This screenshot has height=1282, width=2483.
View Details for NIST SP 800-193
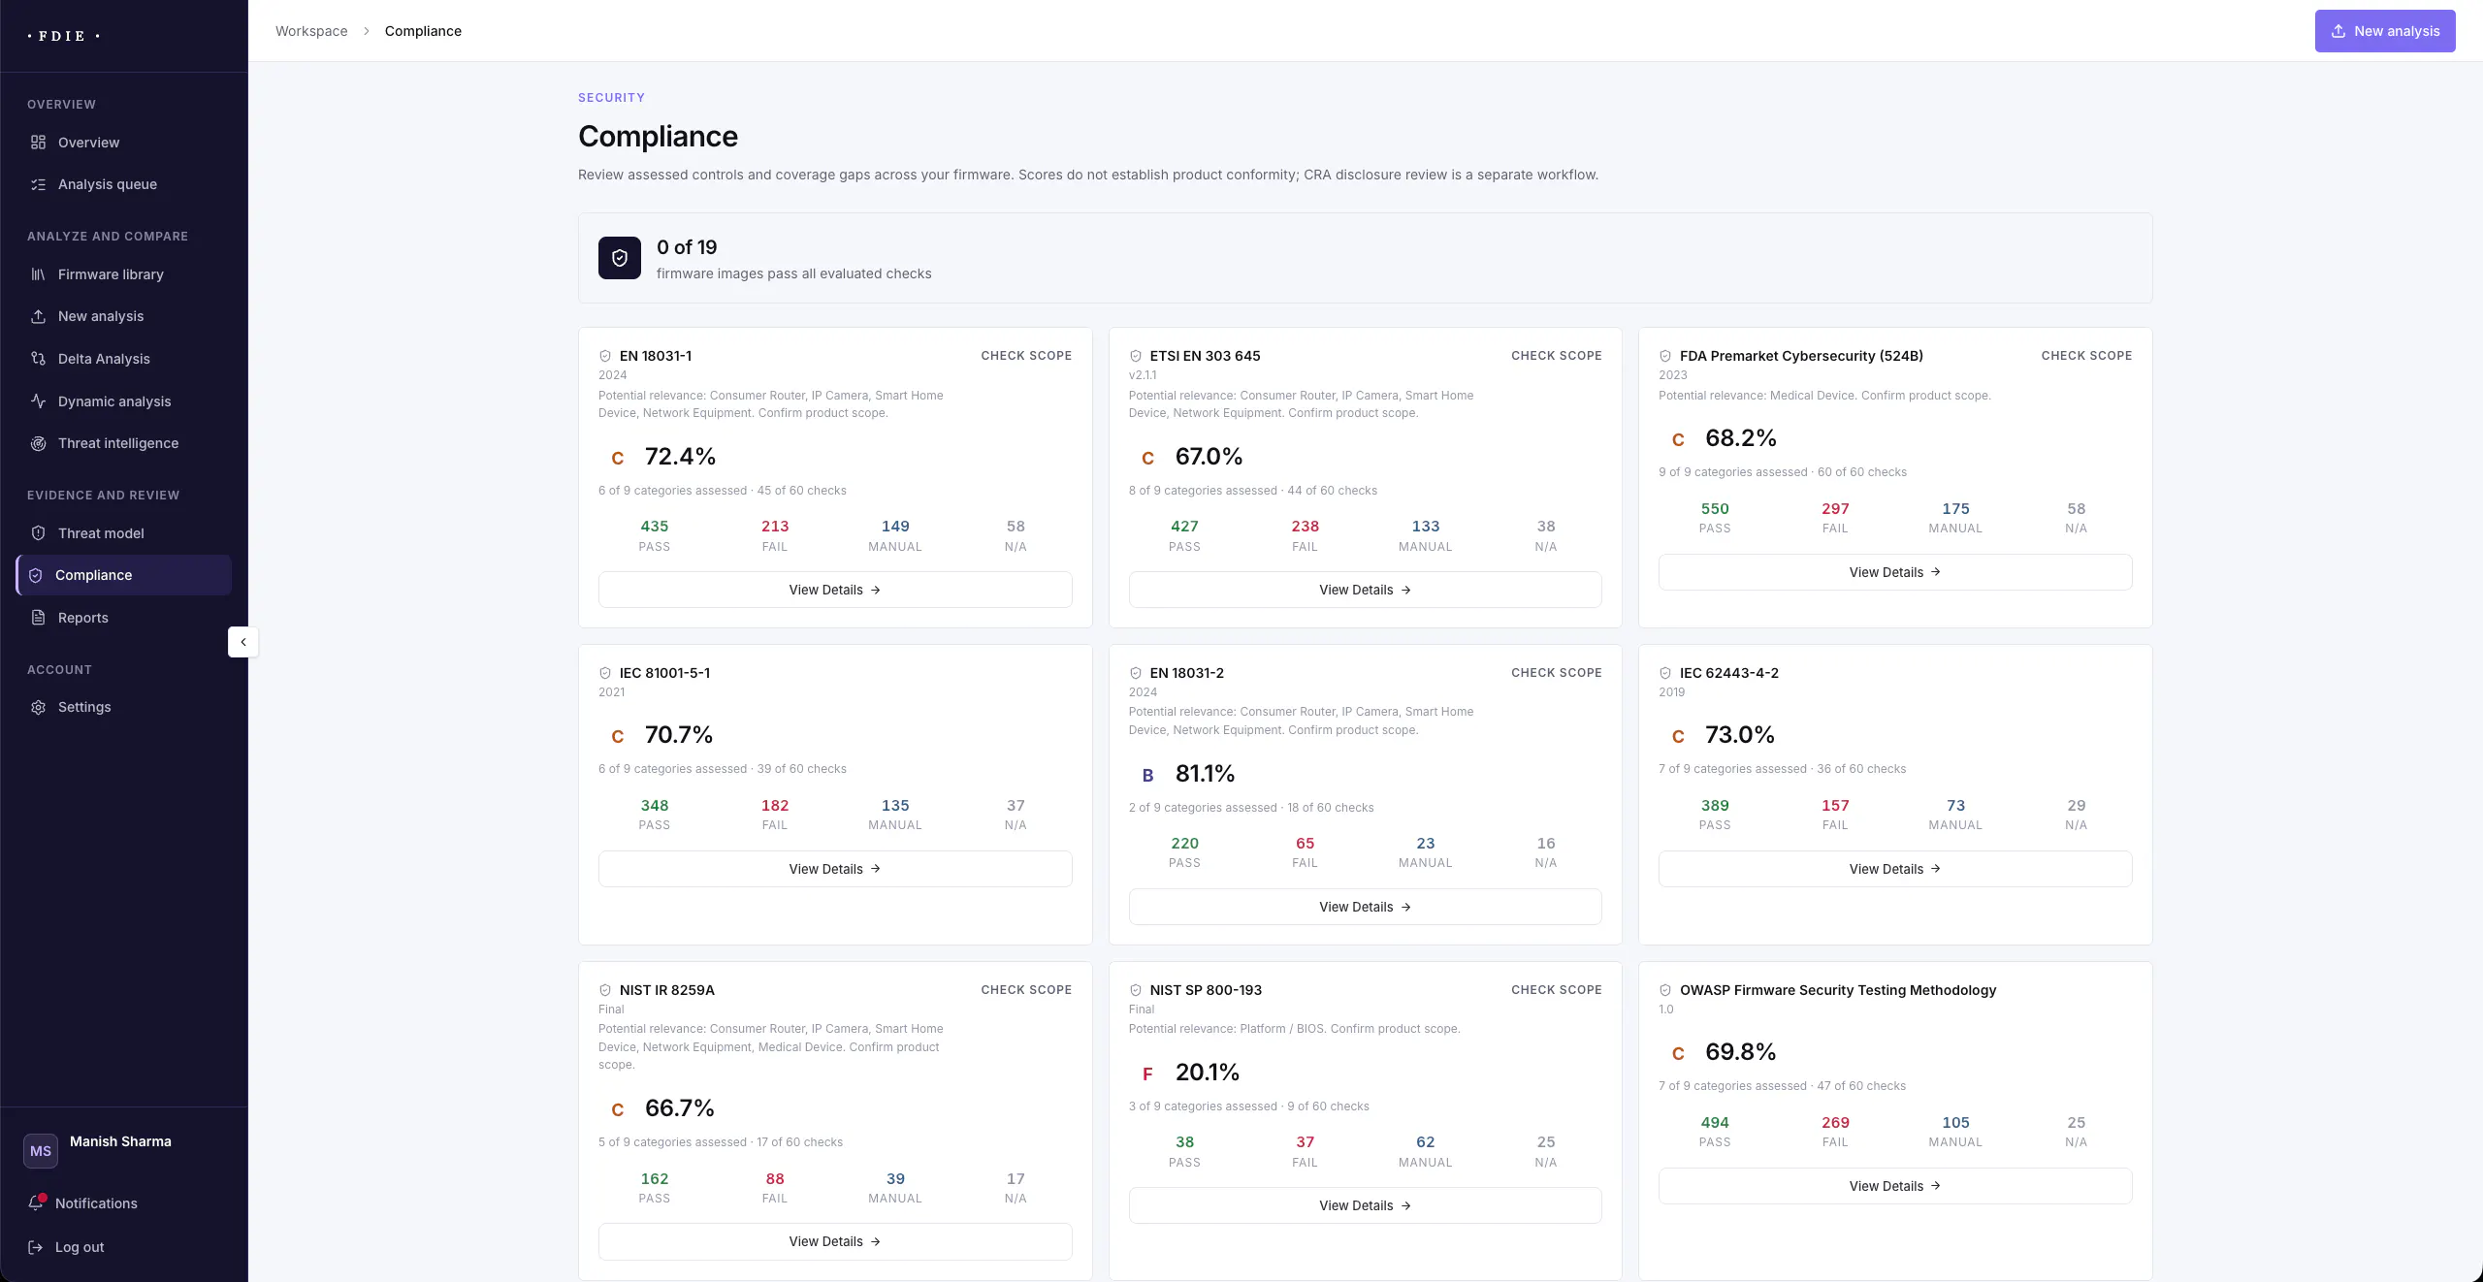coord(1366,1205)
